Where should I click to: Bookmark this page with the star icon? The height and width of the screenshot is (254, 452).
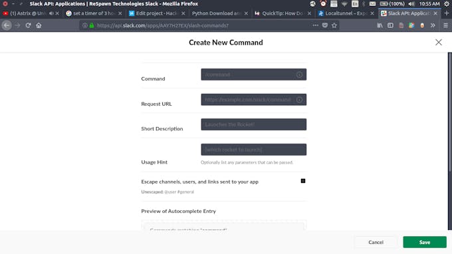tap(334, 25)
